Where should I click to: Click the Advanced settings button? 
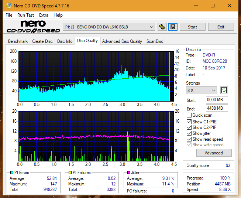[214, 153]
